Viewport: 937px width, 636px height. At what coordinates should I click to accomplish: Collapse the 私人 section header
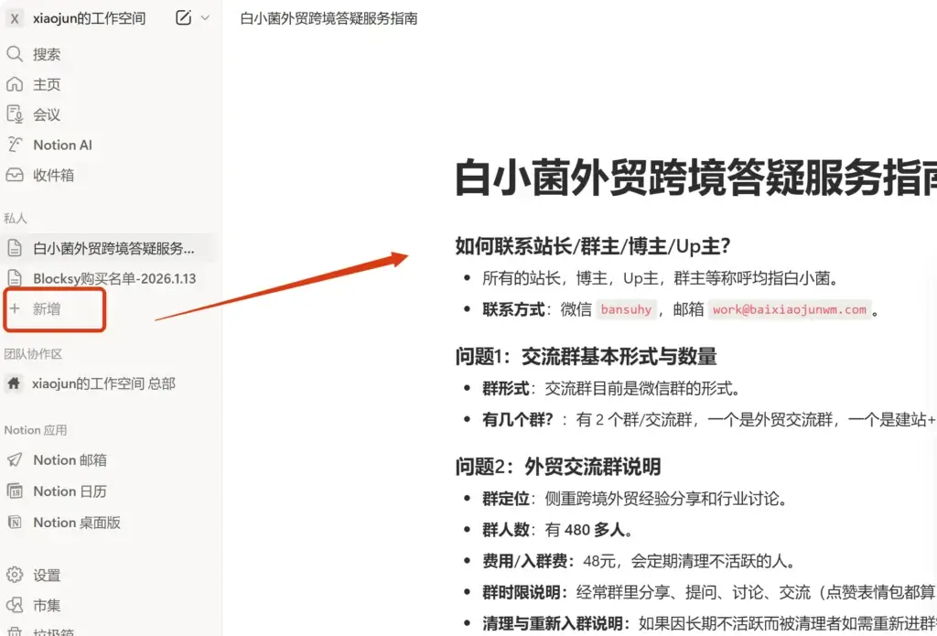click(x=16, y=219)
